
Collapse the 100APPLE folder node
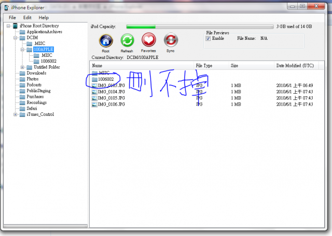[22, 50]
